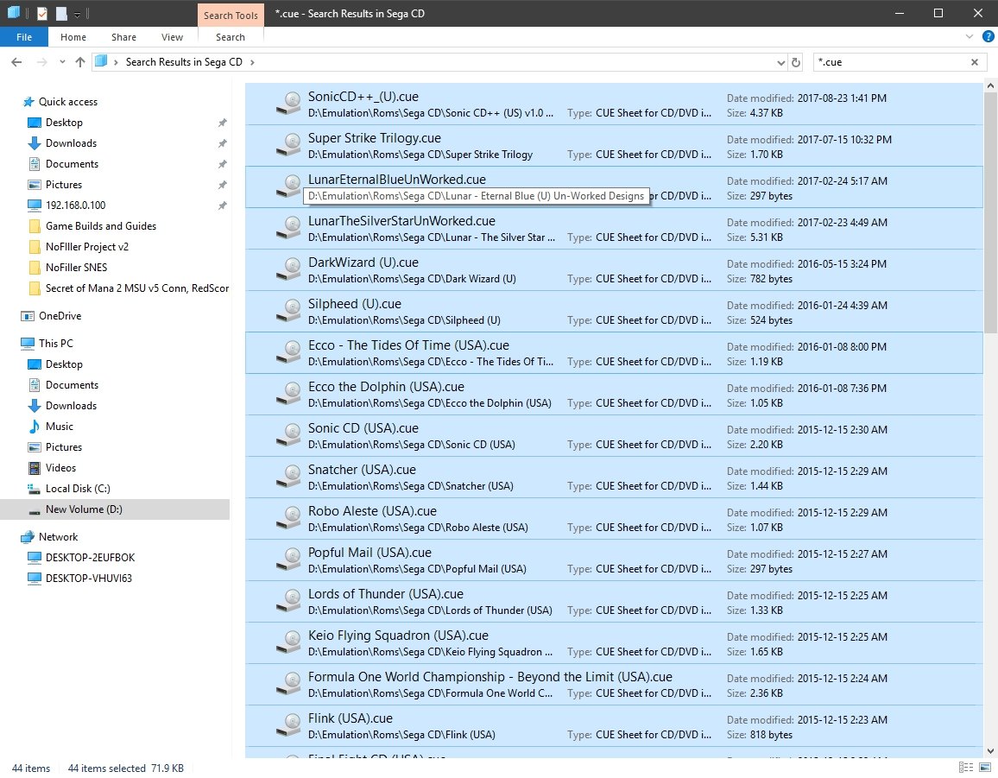Open the Game Builds and Guides folder

[x=100, y=226]
